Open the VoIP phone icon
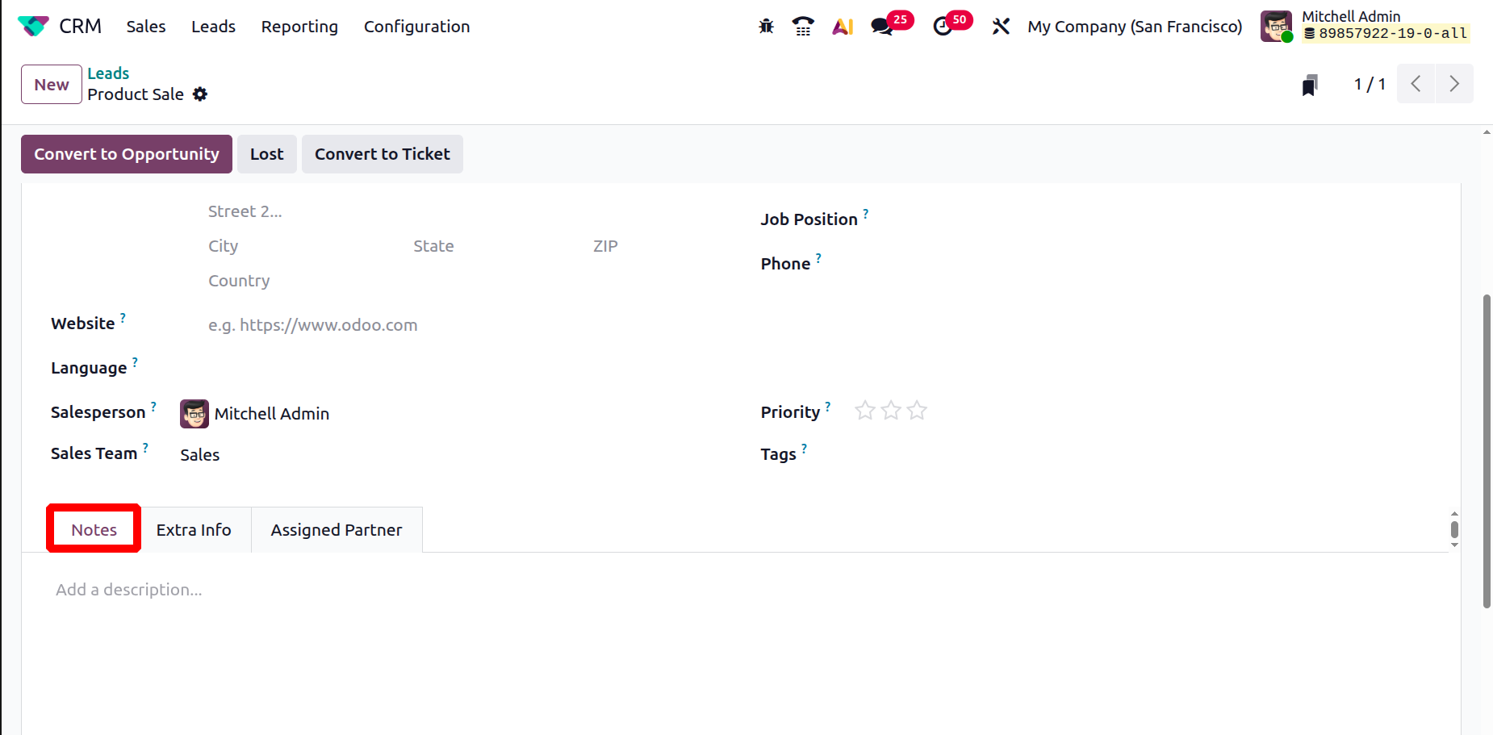The image size is (1493, 735). [x=803, y=27]
